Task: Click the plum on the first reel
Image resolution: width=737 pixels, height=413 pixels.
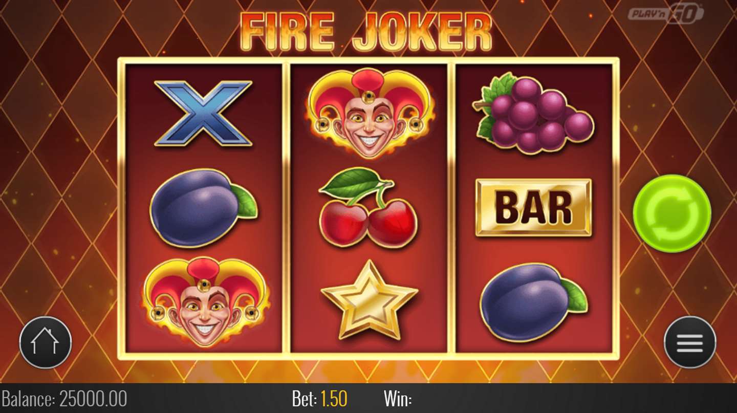Action: click(203, 207)
